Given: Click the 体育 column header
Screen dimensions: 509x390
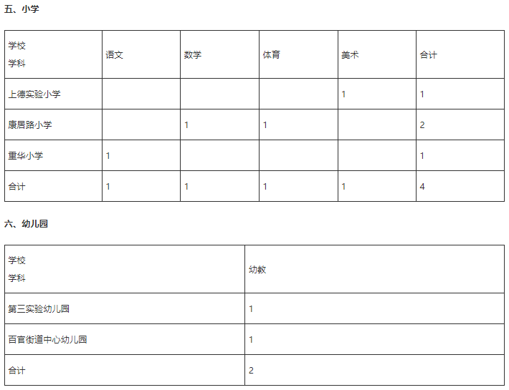Looking at the screenshot, I should click(272, 54).
